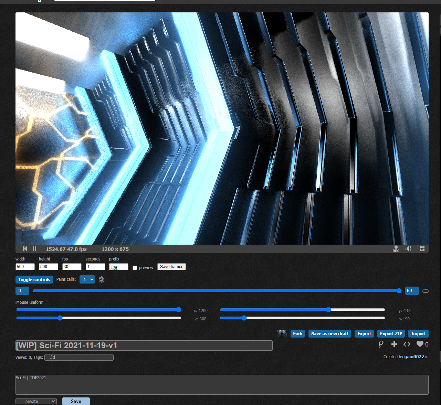This screenshot has width=441, height=405.
Task: Start recording with the REC icon
Action: pos(396,249)
